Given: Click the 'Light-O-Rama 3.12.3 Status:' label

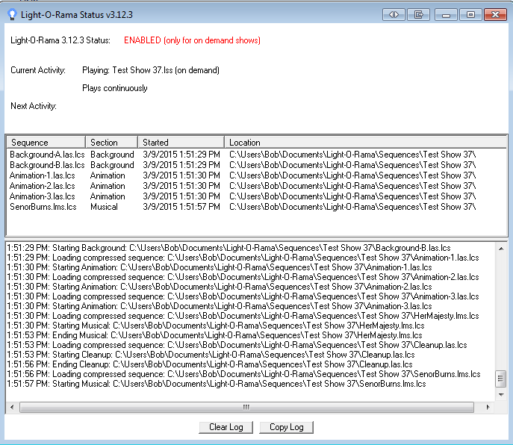Looking at the screenshot, I should [60, 40].
